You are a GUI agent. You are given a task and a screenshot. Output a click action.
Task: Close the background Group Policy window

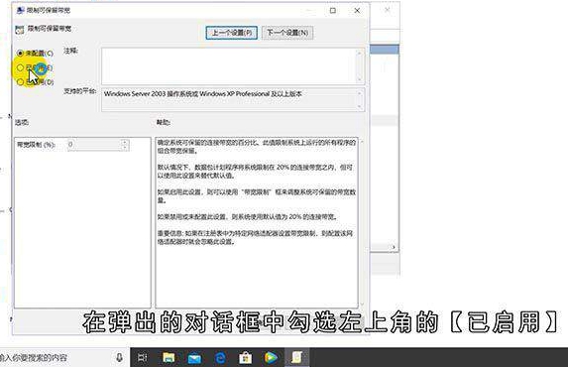click(x=388, y=10)
